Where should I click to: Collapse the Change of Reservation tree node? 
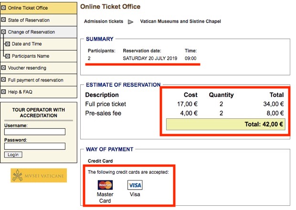click(x=4, y=32)
